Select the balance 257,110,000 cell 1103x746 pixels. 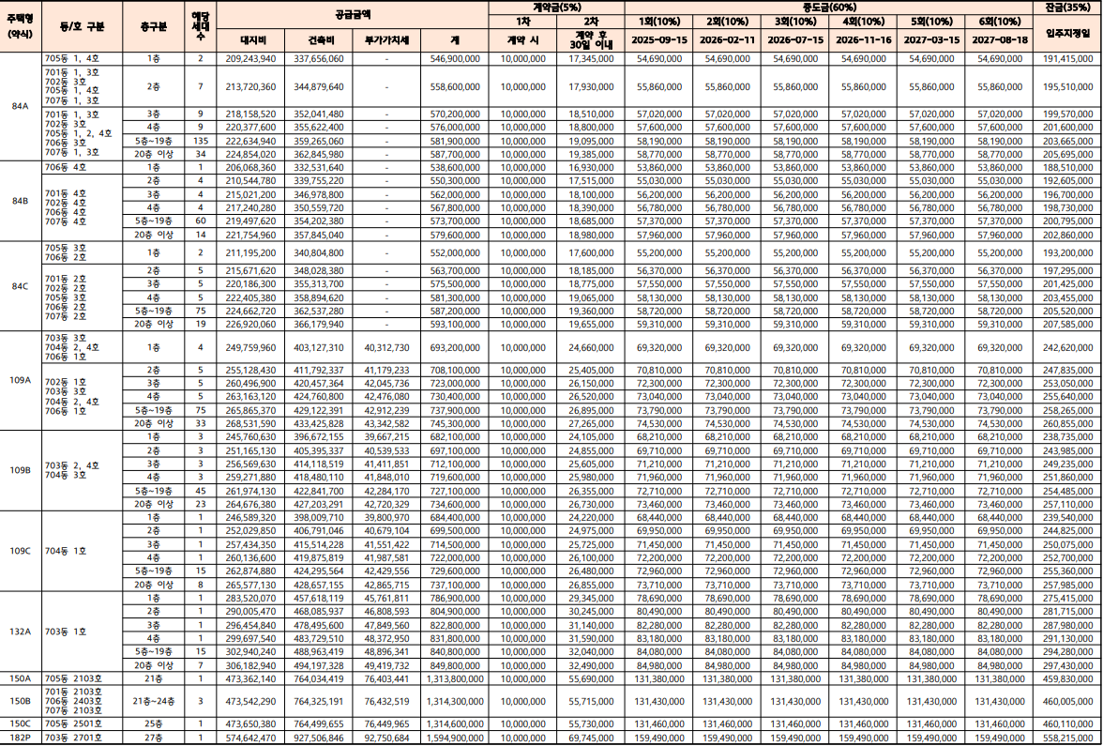tap(1067, 505)
